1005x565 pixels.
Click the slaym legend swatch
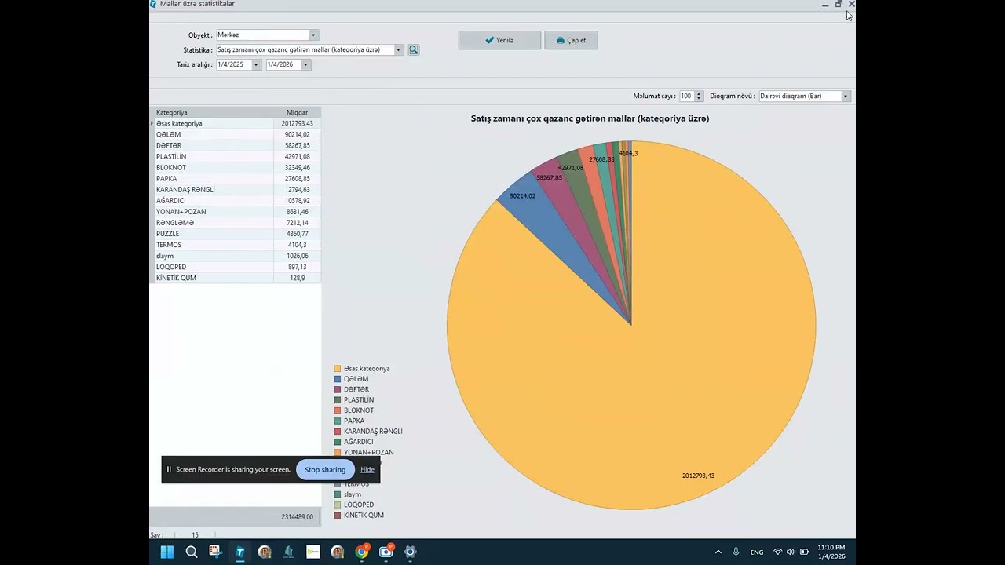[x=338, y=494]
